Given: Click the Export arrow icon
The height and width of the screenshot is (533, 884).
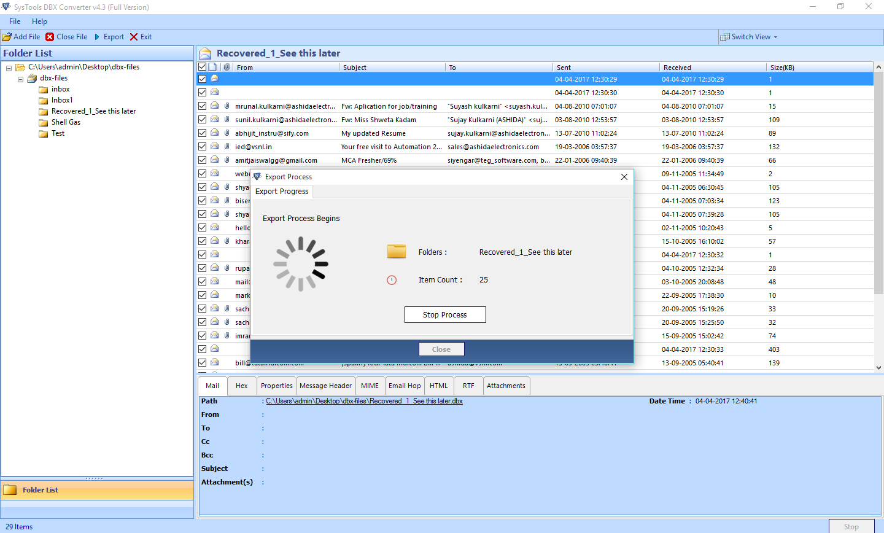Looking at the screenshot, I should click(x=97, y=37).
